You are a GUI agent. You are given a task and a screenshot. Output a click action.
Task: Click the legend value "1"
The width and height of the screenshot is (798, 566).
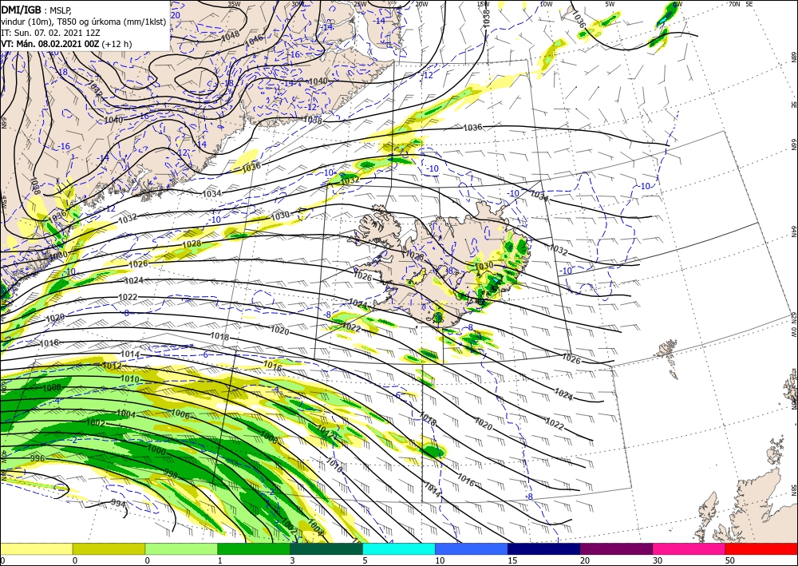[x=220, y=560]
